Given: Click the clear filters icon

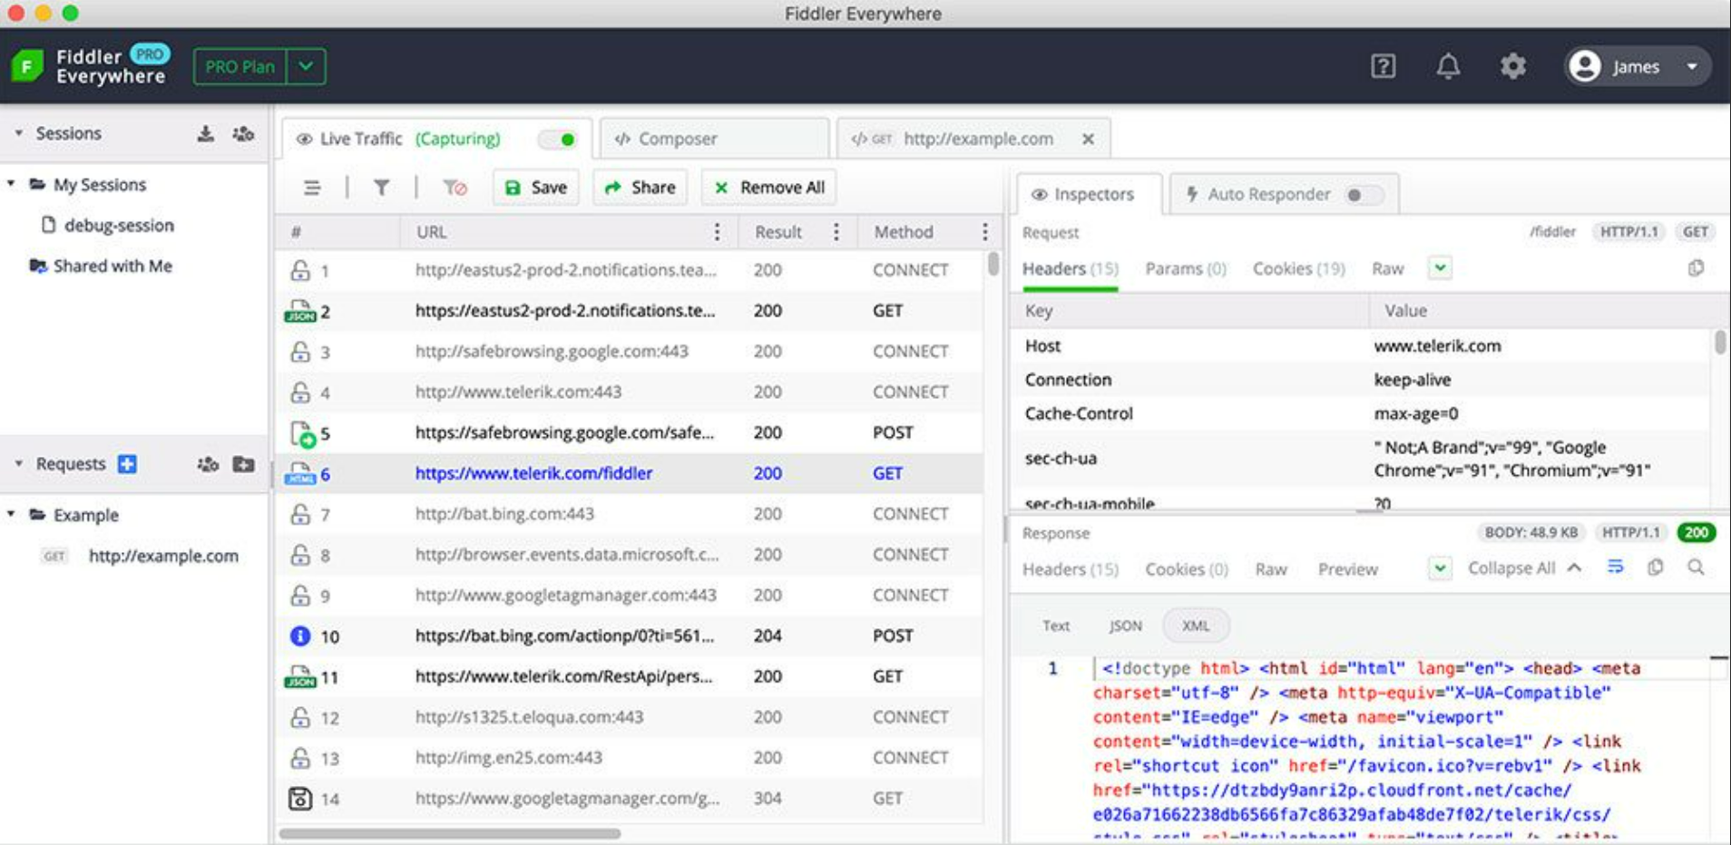Looking at the screenshot, I should coord(455,188).
